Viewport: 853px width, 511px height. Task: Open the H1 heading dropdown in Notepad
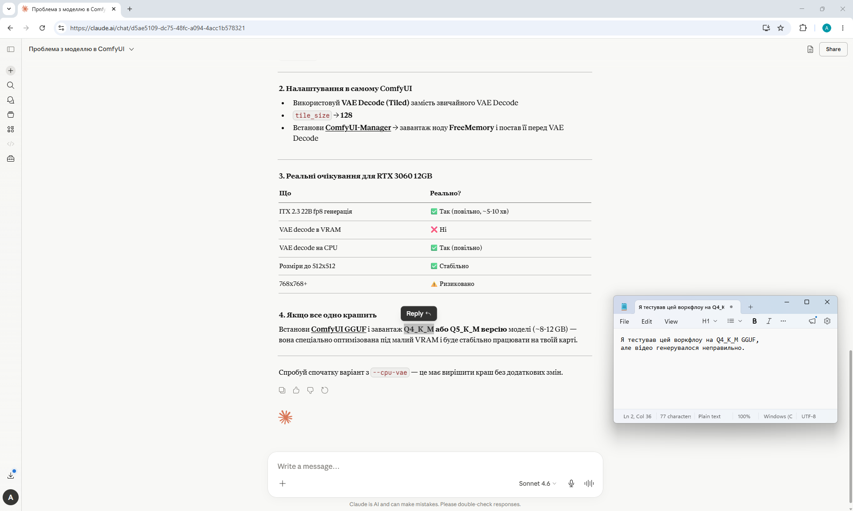[x=710, y=321]
